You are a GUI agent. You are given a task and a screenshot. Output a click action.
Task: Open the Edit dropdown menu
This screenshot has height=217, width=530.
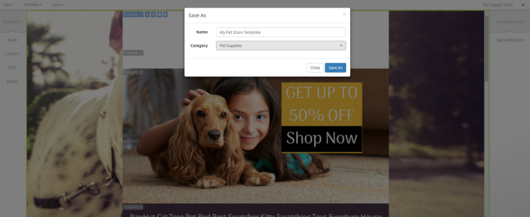click(8, 5)
